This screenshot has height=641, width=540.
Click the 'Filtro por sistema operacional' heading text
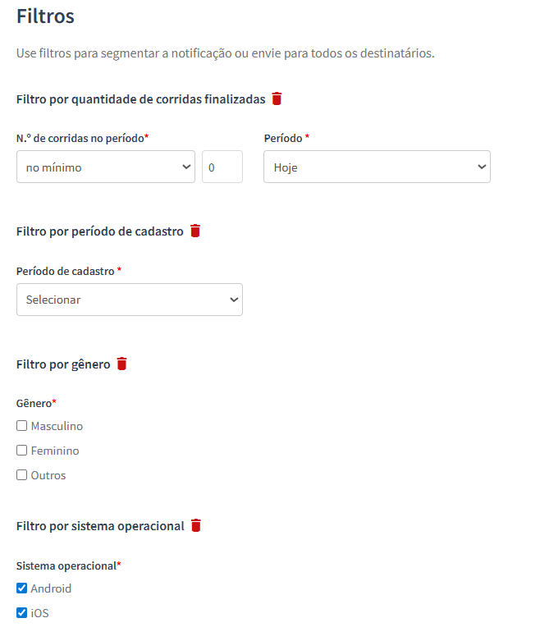coord(100,526)
